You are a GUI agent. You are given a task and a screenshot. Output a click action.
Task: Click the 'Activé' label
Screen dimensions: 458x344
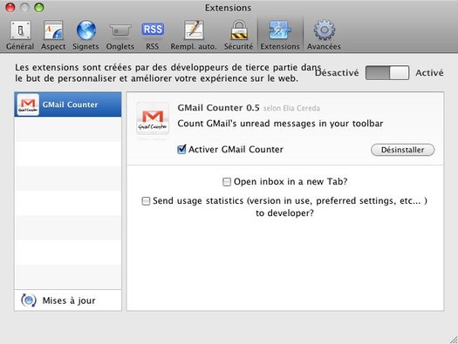(429, 72)
